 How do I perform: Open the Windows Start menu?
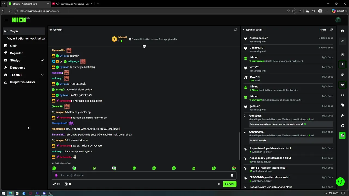click(x=3, y=193)
